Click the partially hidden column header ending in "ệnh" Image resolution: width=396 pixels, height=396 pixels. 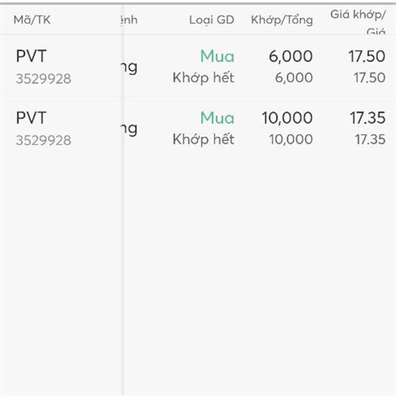pyautogui.click(x=129, y=20)
